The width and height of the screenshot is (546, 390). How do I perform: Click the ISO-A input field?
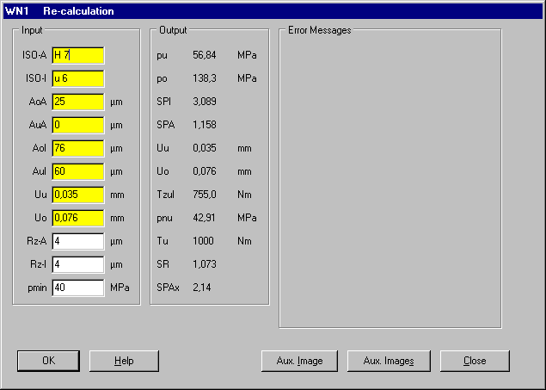[x=77, y=55]
